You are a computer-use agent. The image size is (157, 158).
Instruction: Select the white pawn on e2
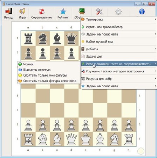pyautogui.click(x=86, y=125)
